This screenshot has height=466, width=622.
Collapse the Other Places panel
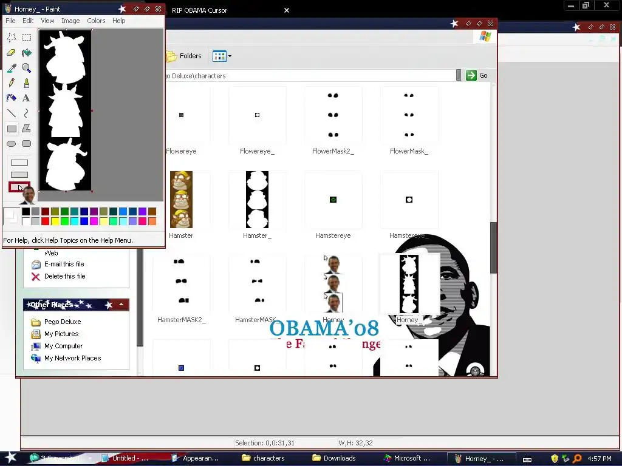point(121,305)
